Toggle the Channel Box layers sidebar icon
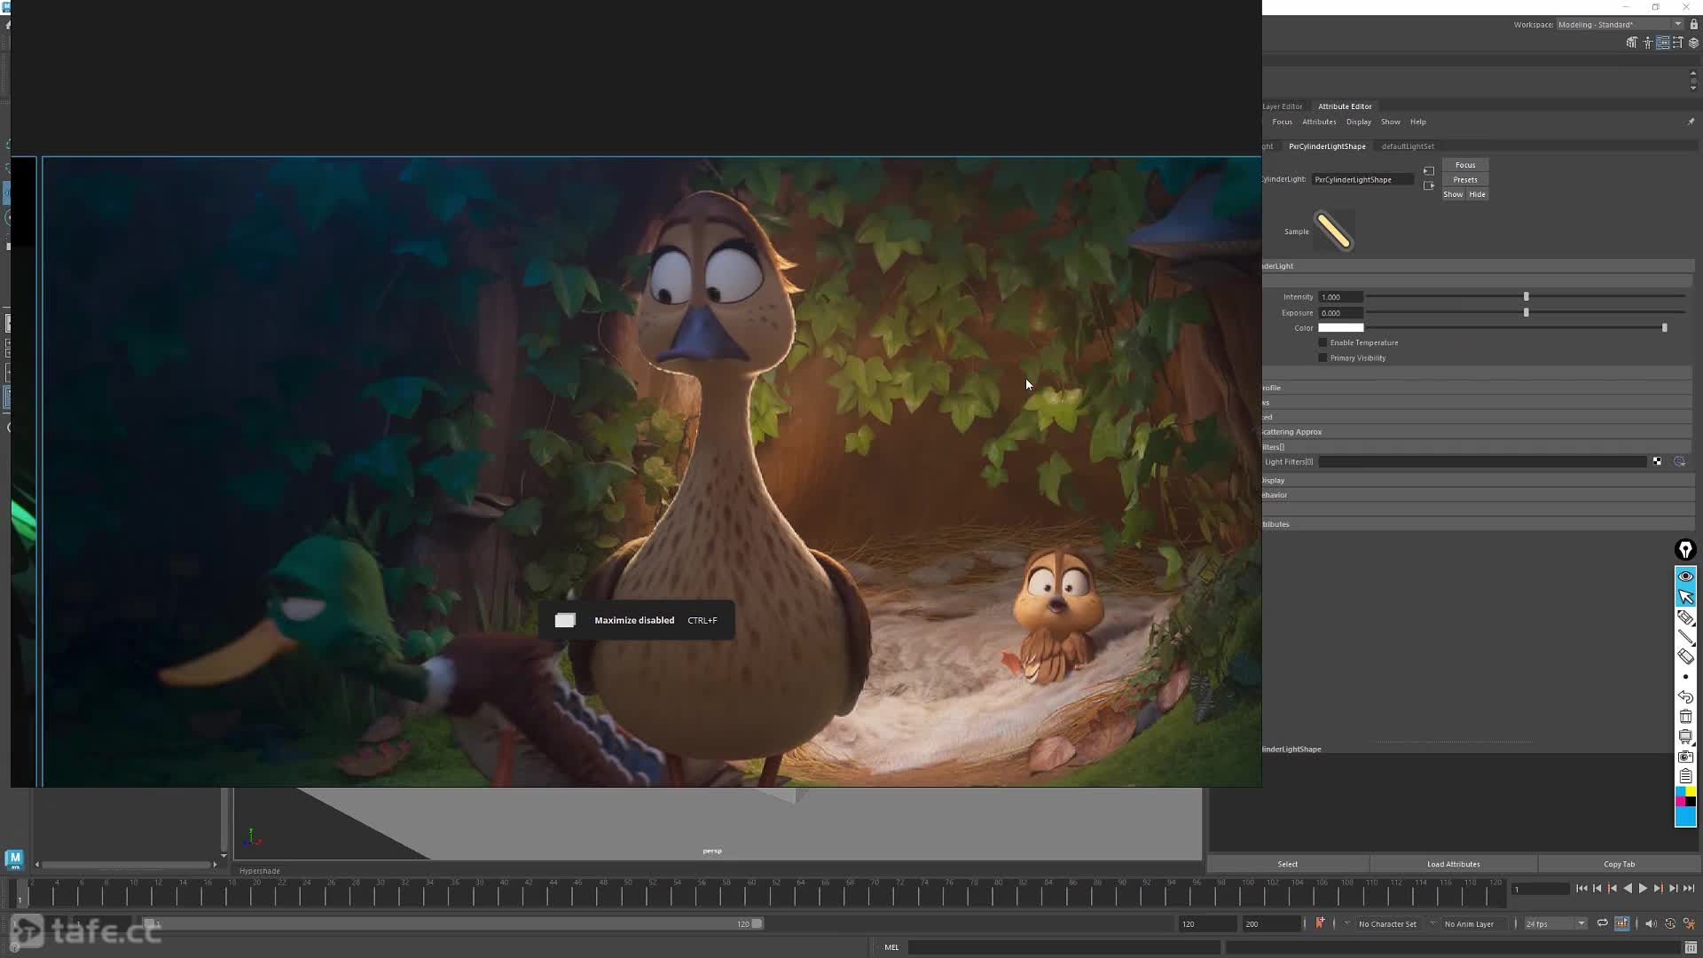Image resolution: width=1703 pixels, height=958 pixels. (1693, 43)
